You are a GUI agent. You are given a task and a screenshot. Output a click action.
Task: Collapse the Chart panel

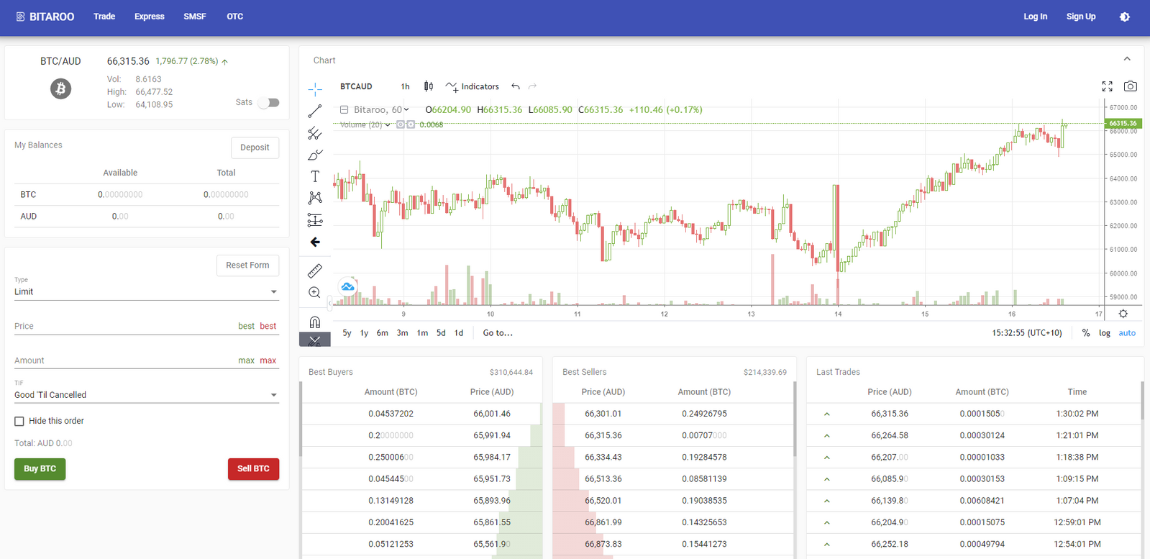click(x=1127, y=60)
